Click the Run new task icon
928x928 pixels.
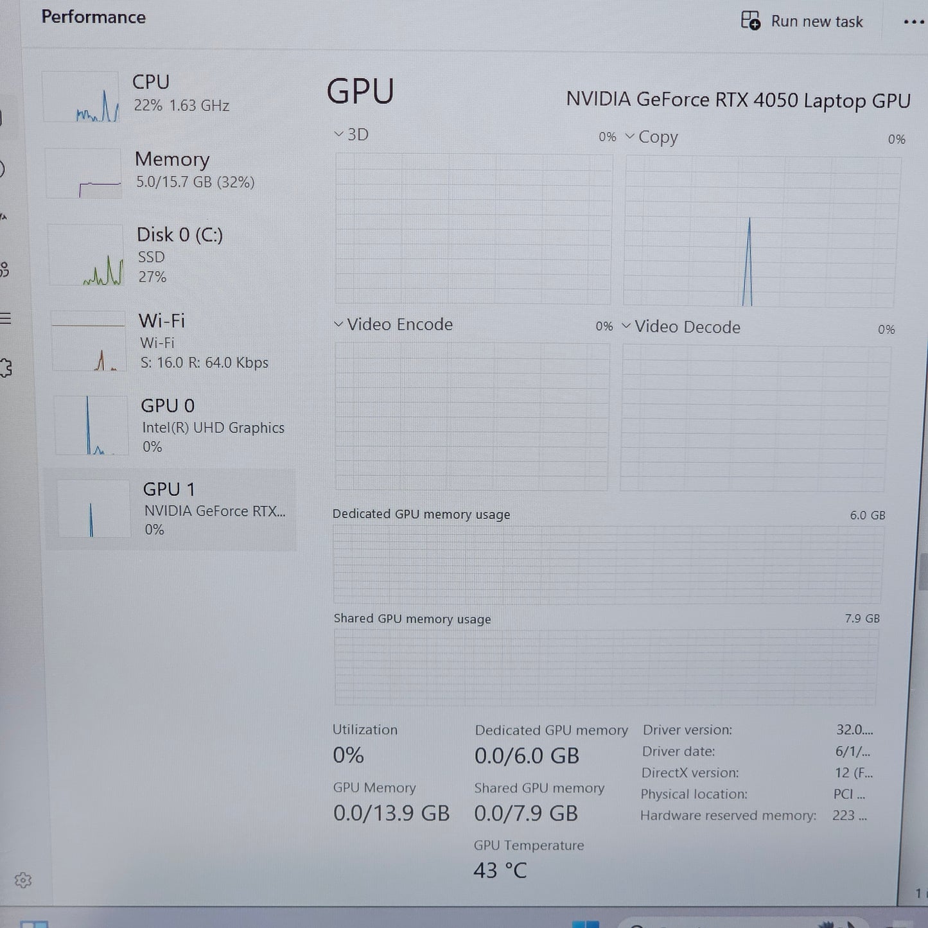[x=750, y=21]
